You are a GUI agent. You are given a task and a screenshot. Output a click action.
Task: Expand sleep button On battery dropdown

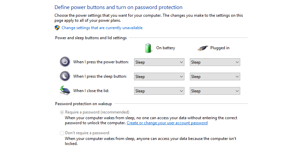click(159, 77)
